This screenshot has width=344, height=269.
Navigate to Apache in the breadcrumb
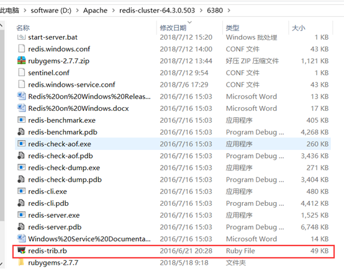95,11
